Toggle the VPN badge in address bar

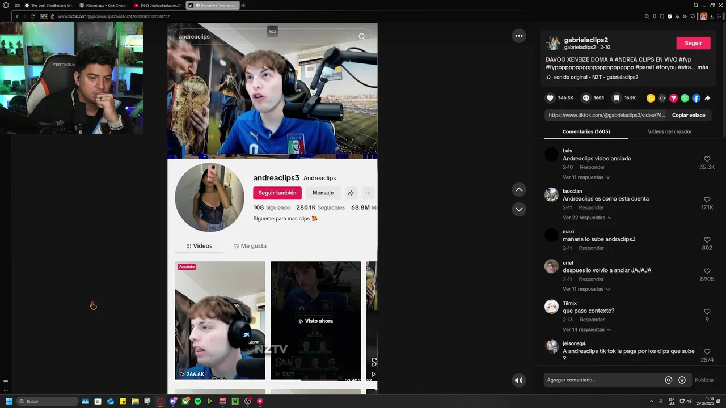pyautogui.click(x=44, y=16)
